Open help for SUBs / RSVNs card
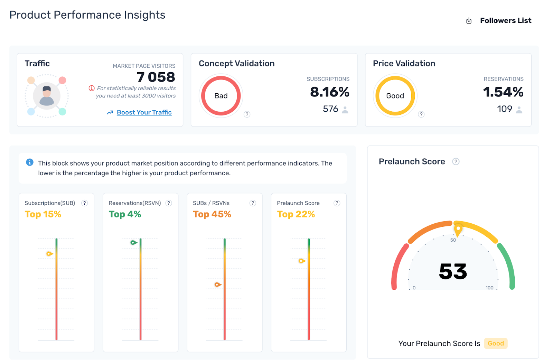 coord(253,203)
